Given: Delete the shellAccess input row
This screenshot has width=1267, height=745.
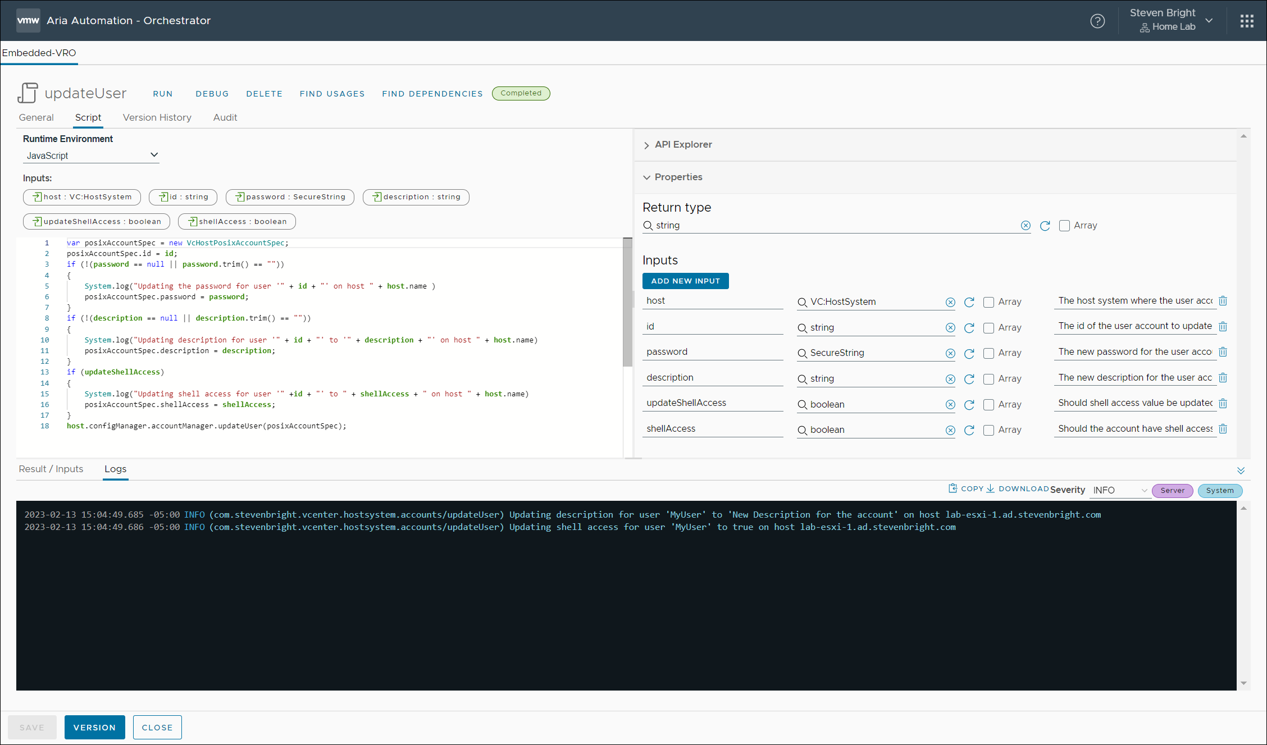Looking at the screenshot, I should click(x=1223, y=429).
